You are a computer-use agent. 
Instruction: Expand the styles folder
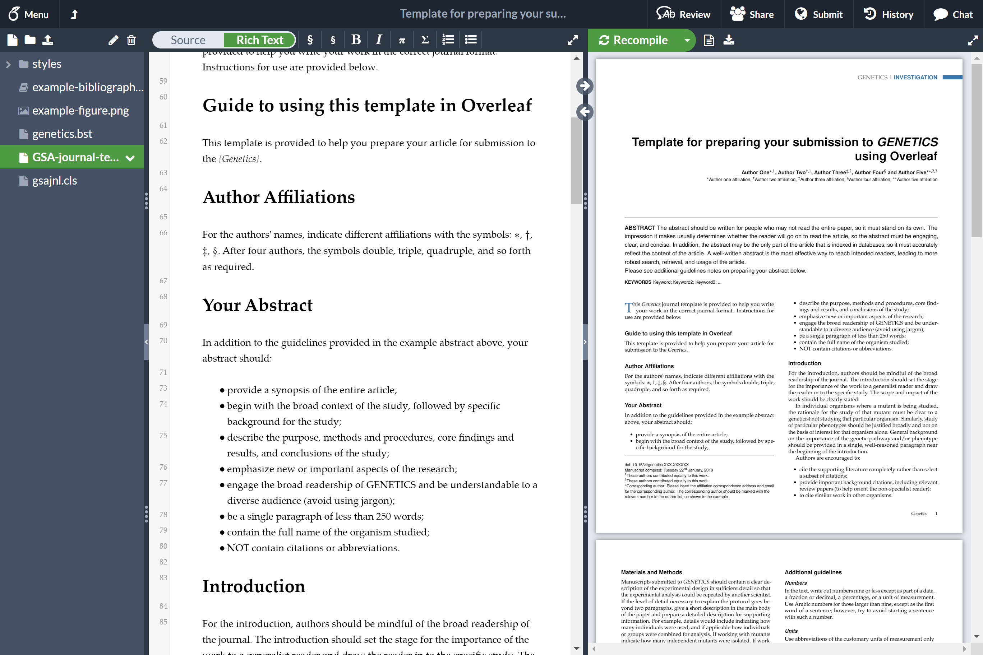[8, 64]
